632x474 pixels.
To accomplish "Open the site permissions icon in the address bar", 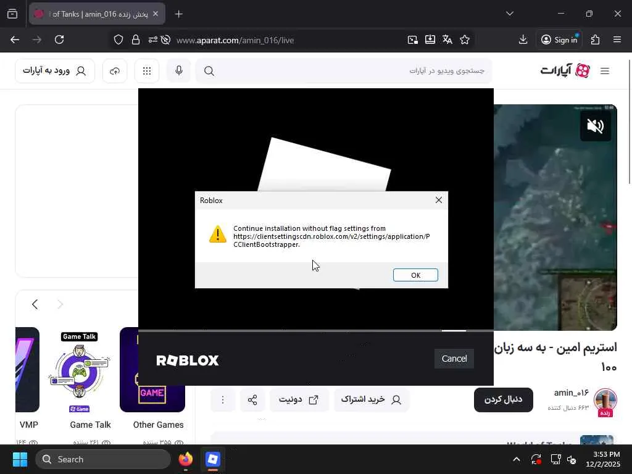I will [153, 40].
